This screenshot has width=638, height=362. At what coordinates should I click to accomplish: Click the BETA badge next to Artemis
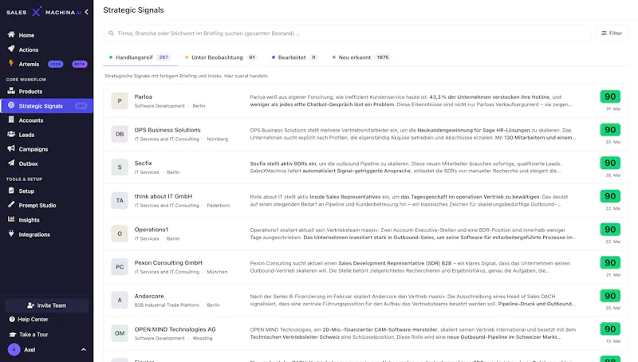tap(79, 64)
